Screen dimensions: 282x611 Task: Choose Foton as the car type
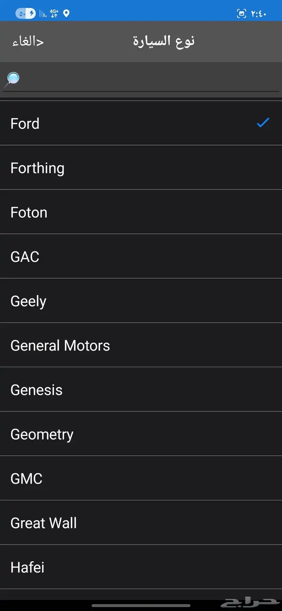(x=141, y=212)
